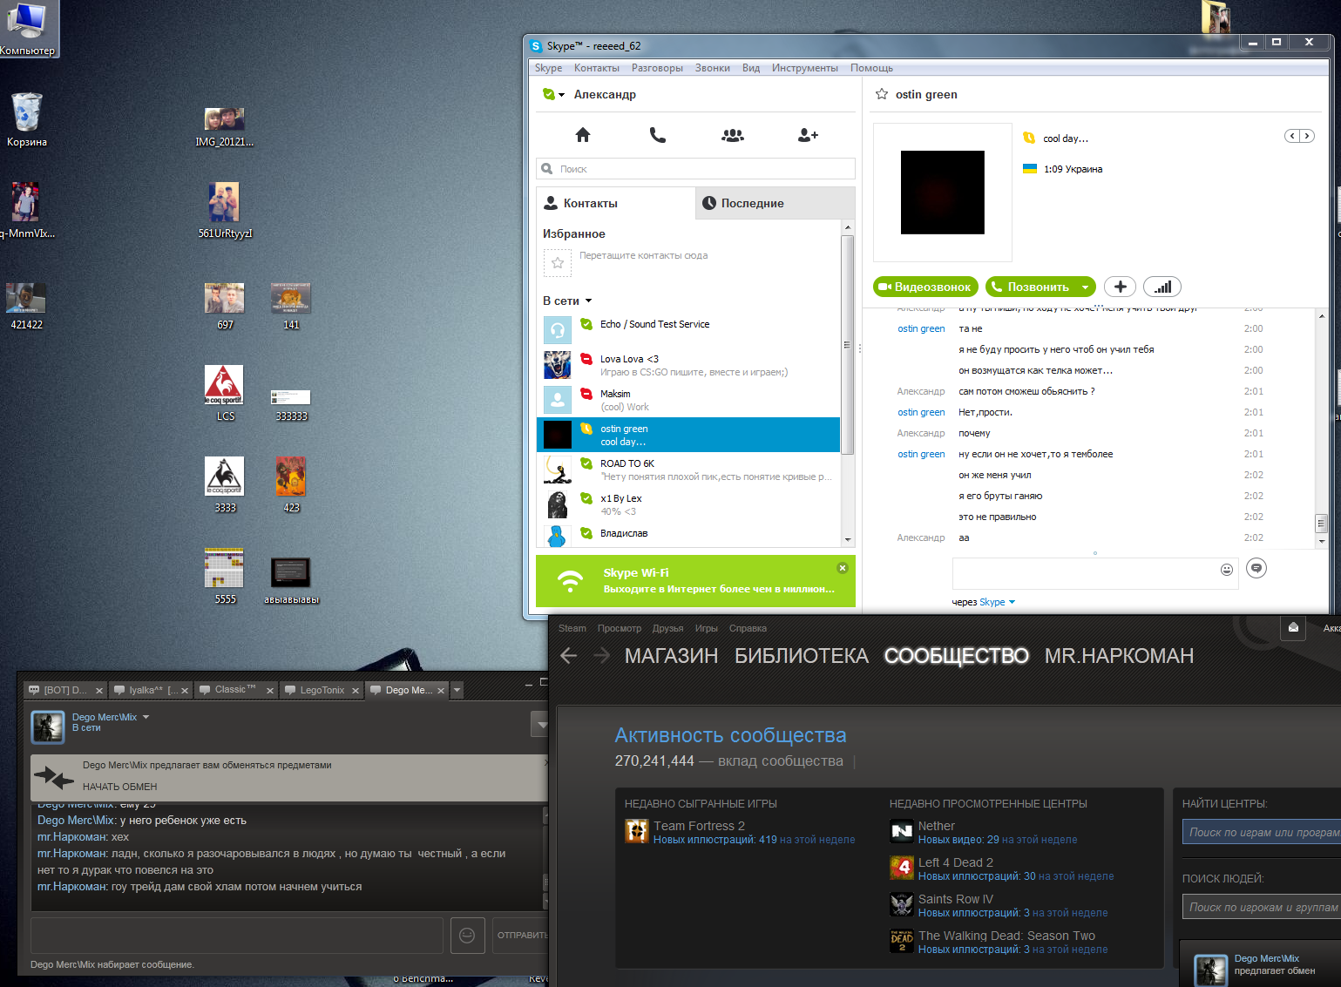The height and width of the screenshot is (987, 1341).
Task: Click the Skype conversation scrollbar
Action: [1321, 523]
